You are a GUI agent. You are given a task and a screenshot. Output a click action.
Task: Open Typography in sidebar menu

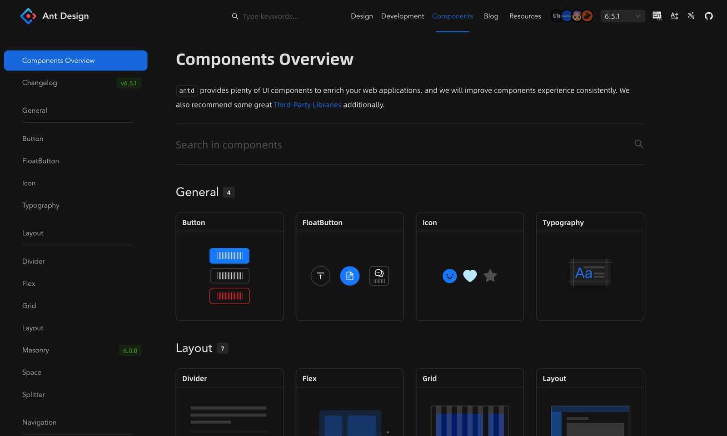tap(75, 205)
